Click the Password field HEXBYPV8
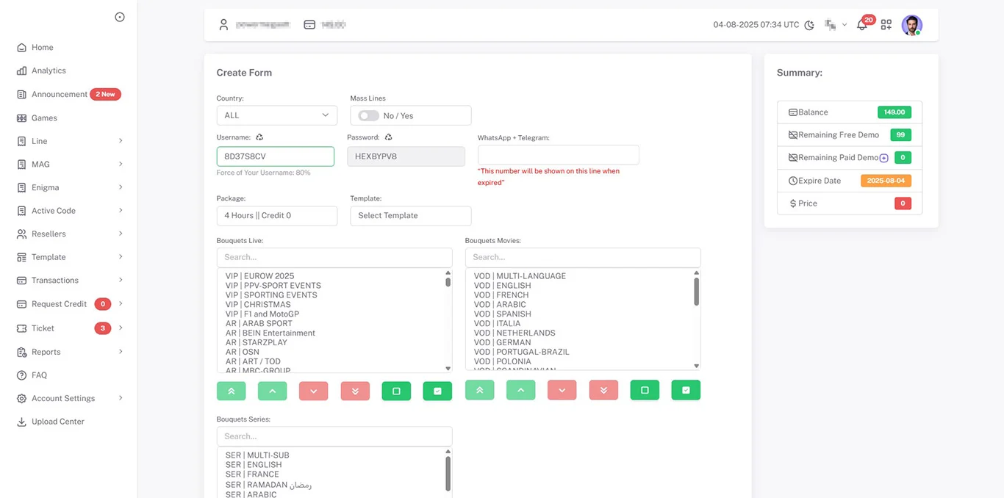 click(x=406, y=156)
